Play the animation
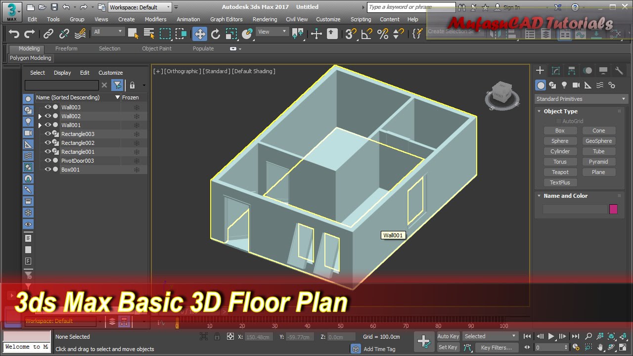The width and height of the screenshot is (633, 356). click(x=551, y=336)
